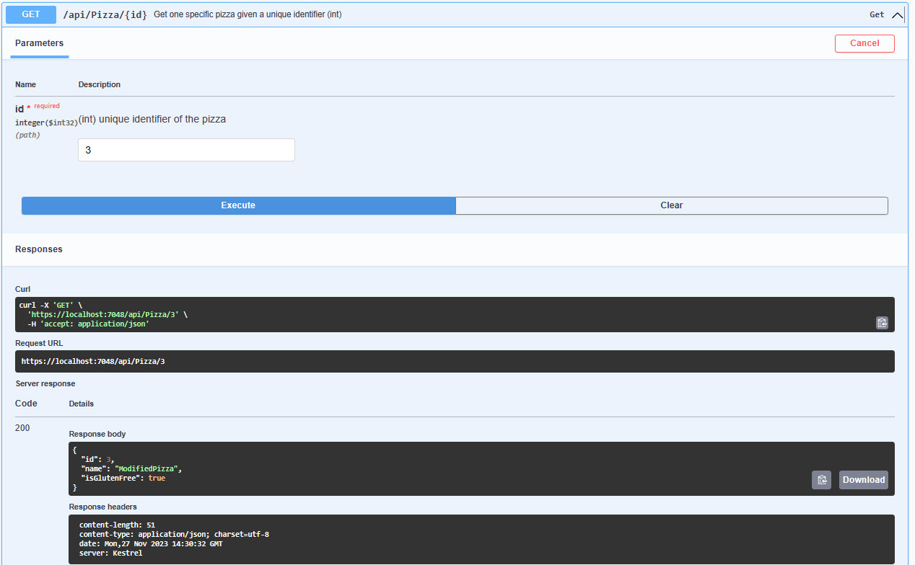Click the content-length: 51 header
This screenshot has height=565, width=915.
[117, 525]
